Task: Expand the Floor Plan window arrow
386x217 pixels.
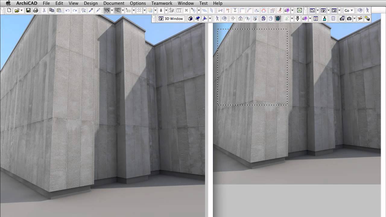Action: tap(318, 11)
